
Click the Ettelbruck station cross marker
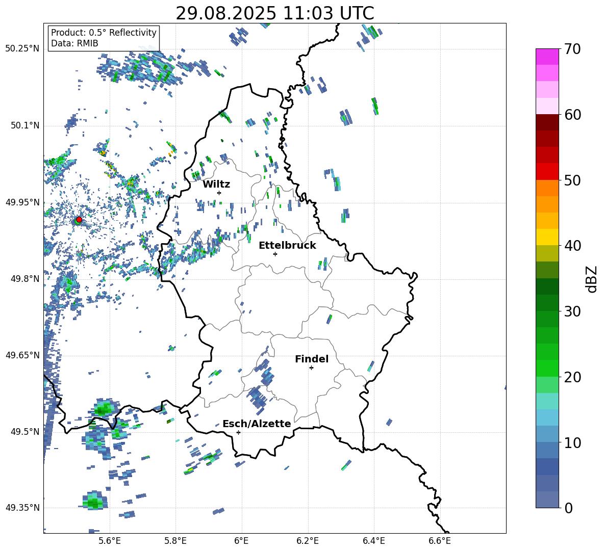pyautogui.click(x=275, y=254)
